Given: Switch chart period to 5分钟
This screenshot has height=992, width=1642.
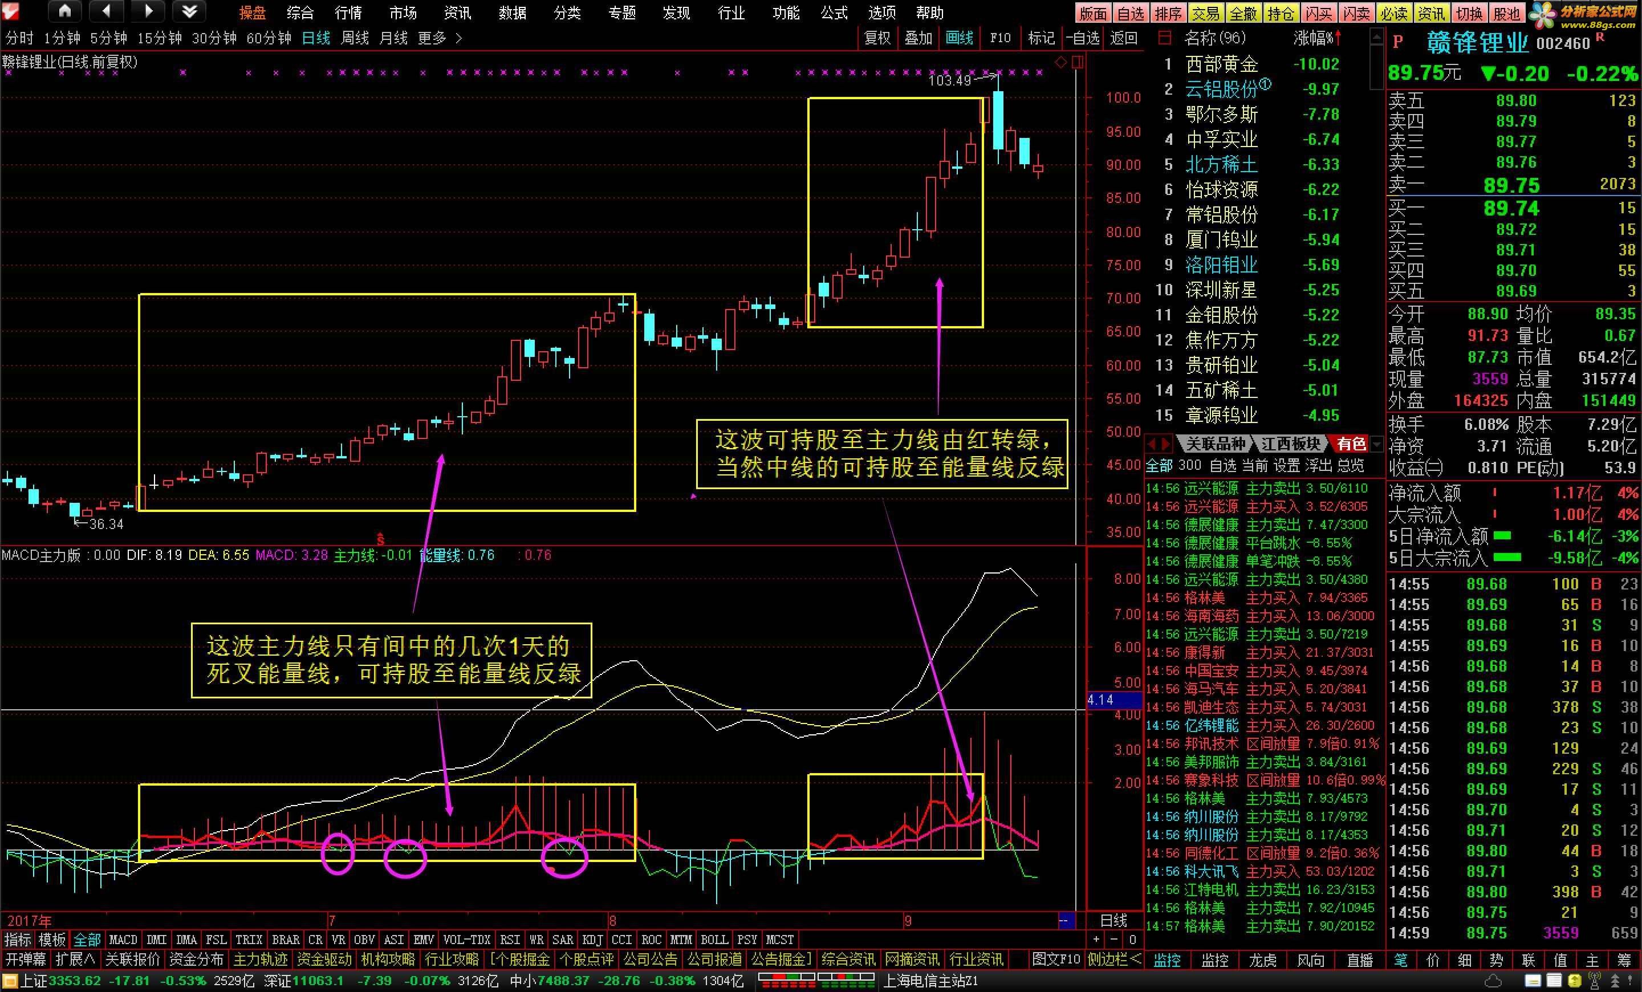Looking at the screenshot, I should click(108, 38).
